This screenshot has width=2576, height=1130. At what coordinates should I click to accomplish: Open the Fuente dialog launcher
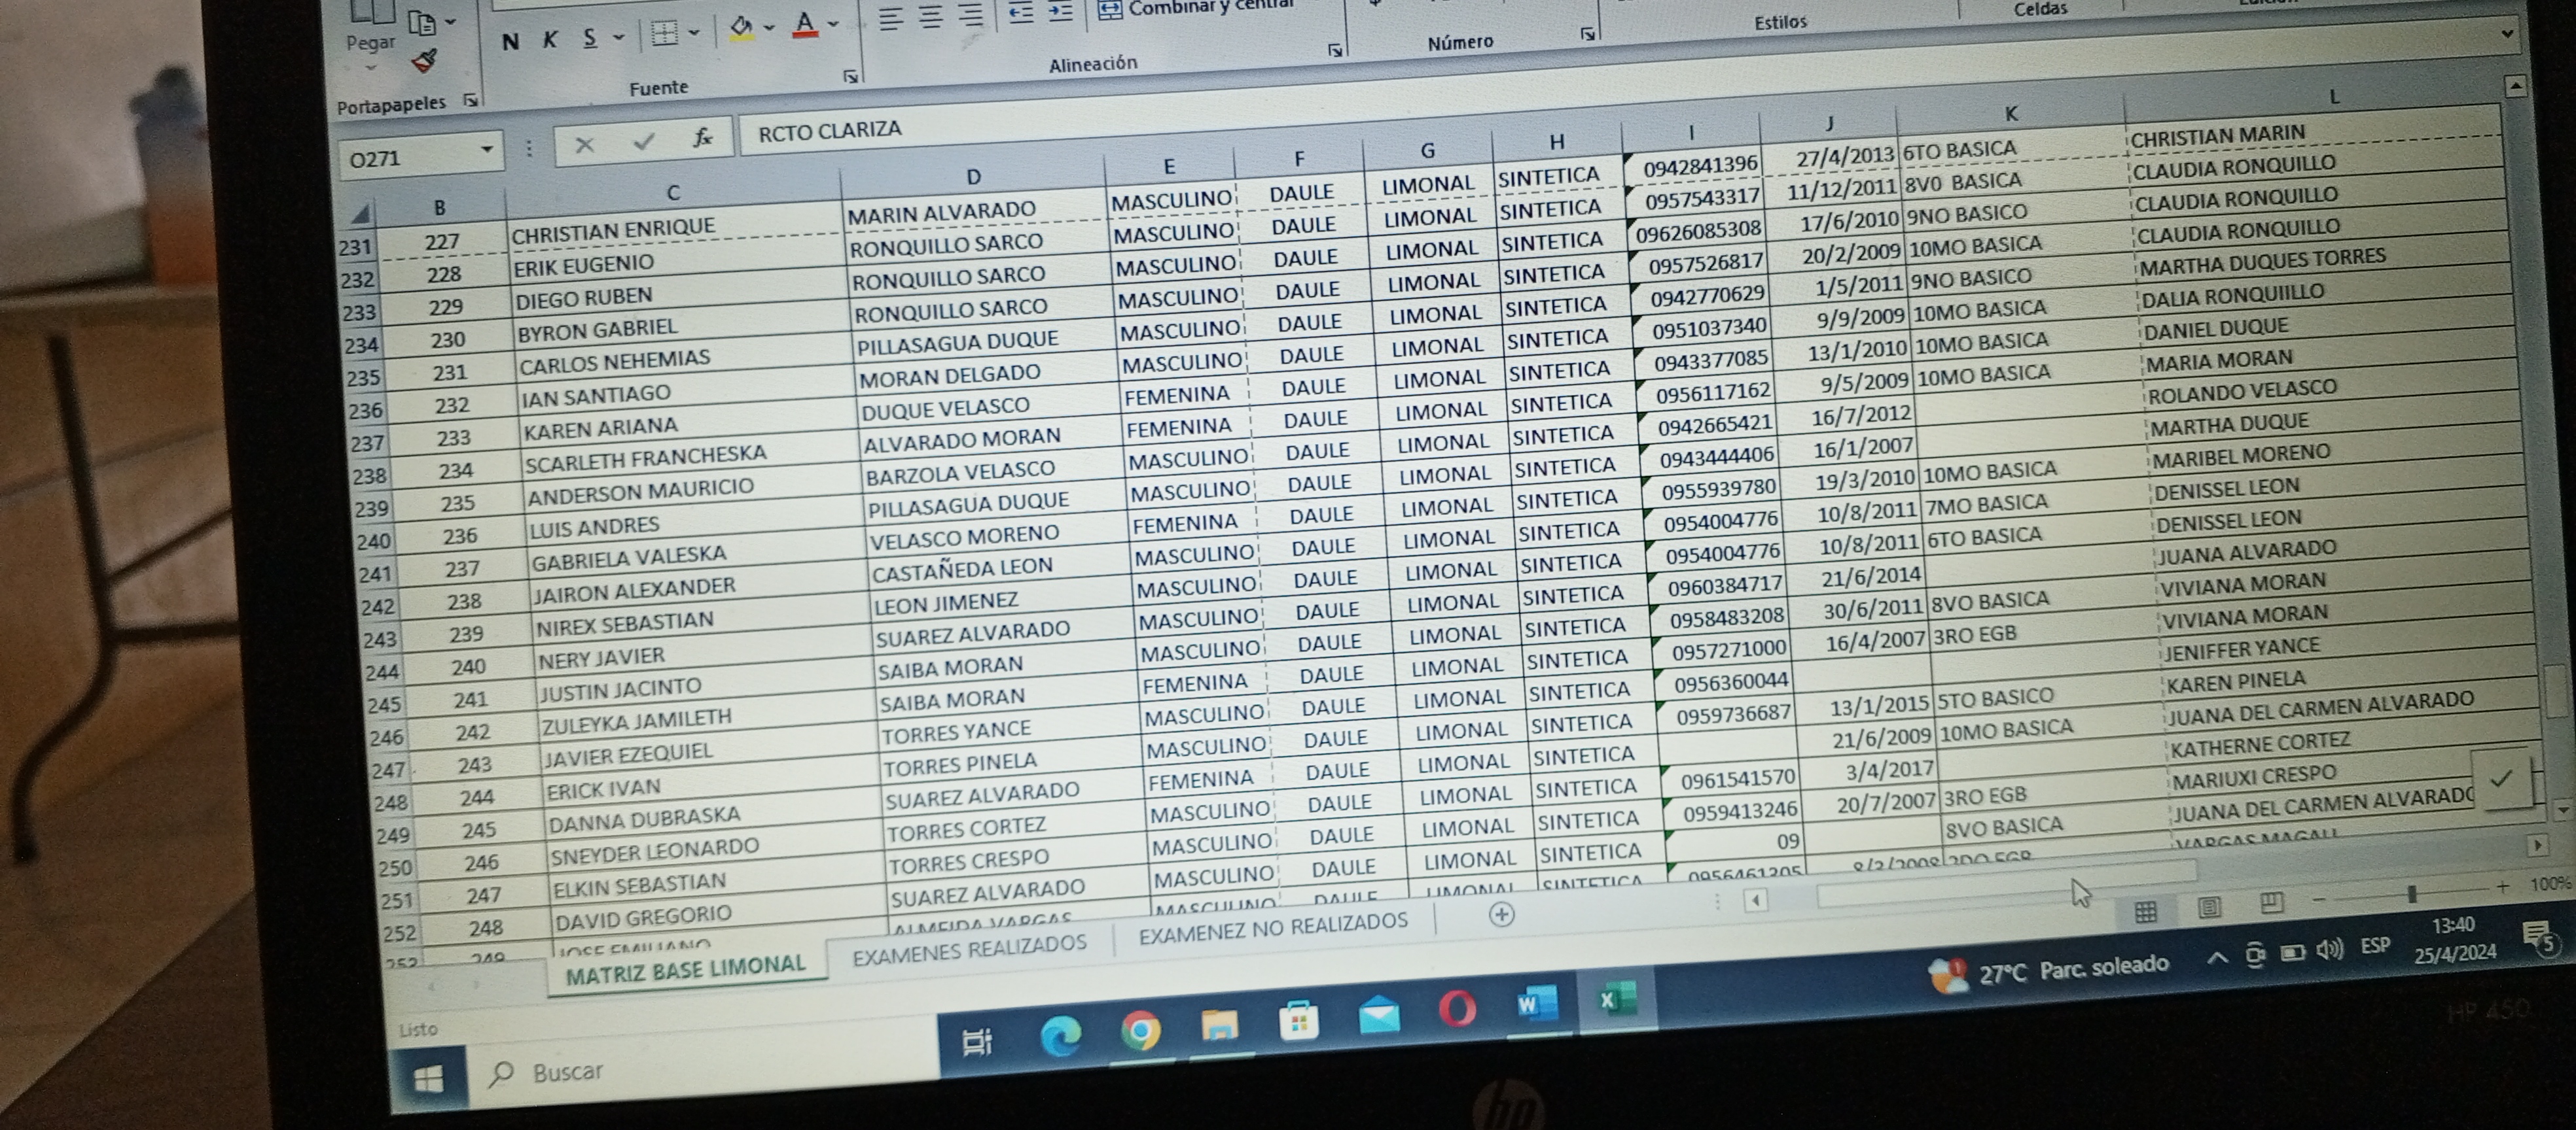[850, 76]
